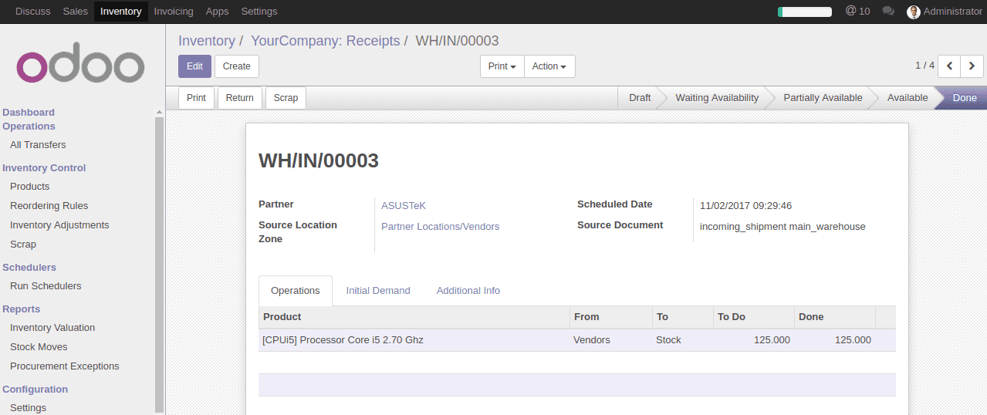
Task: Click the scheduled date 11/02/2017 09:29:46
Action: 745,206
